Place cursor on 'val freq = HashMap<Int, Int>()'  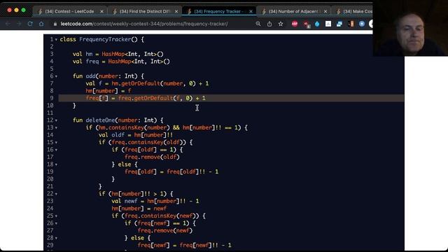(121, 62)
